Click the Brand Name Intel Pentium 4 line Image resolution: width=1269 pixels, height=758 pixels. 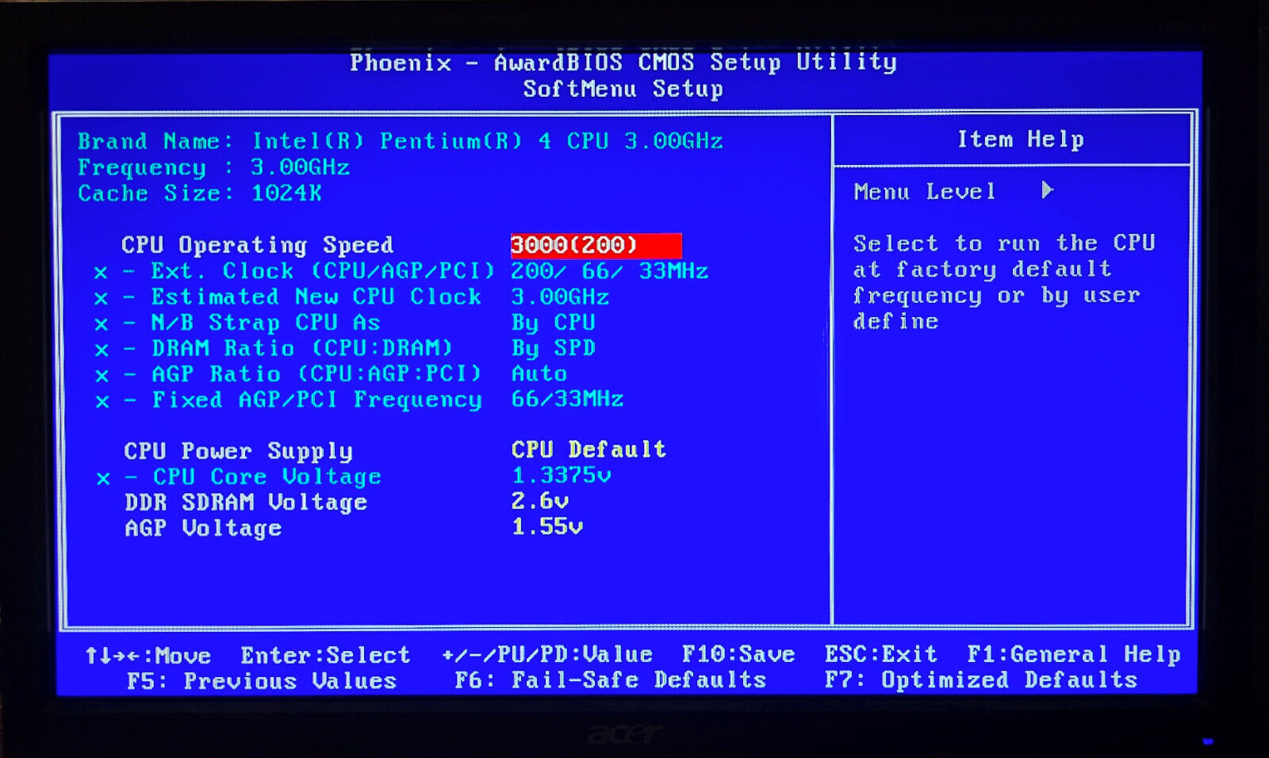tap(400, 141)
